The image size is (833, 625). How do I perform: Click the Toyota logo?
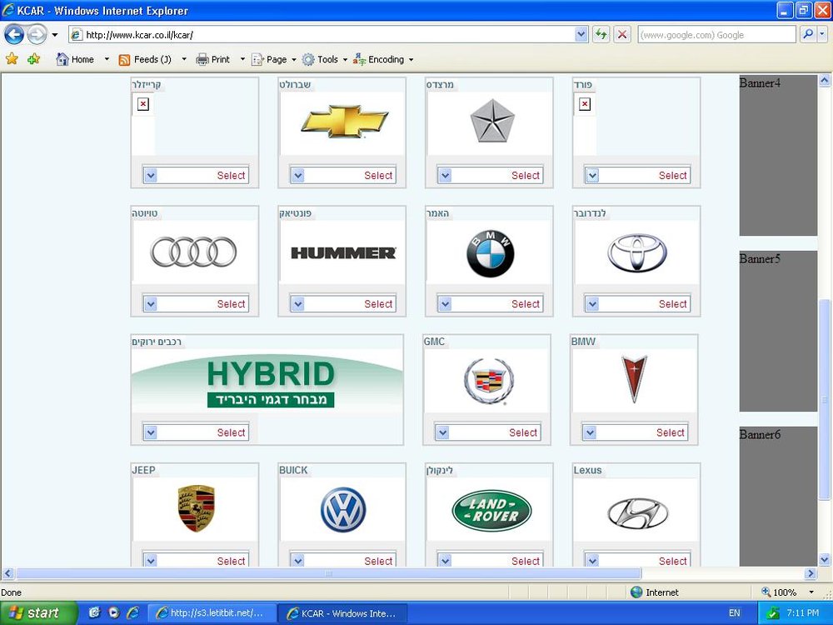tap(637, 252)
